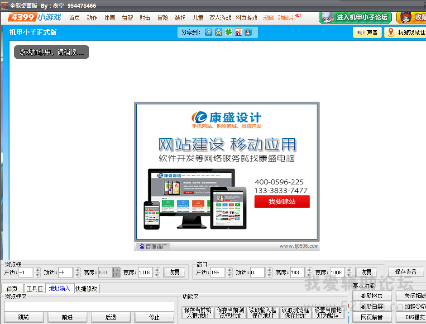
Task: Click the 窗口 左边 field showing 195
Action: [x=218, y=272]
